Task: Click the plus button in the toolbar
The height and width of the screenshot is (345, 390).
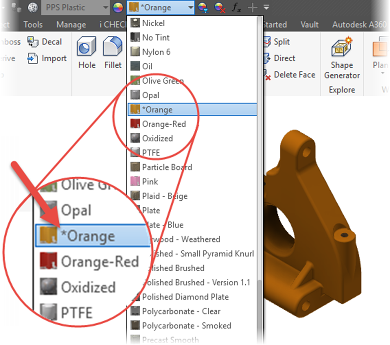Action: click(252, 7)
